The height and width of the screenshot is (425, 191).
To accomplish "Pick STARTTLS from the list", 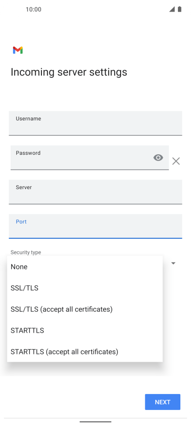I will point(85,330).
